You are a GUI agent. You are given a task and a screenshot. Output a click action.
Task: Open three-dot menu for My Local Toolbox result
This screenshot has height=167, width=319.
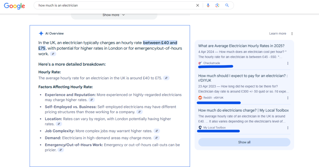click(288, 128)
